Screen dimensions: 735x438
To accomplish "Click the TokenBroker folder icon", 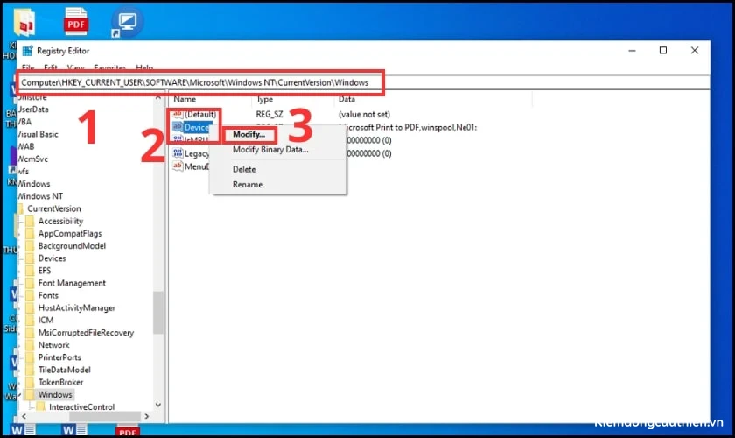I will point(30,382).
